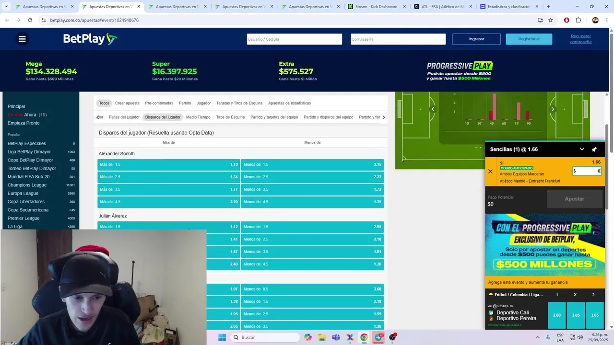Open the BetPlay hamburger menu
The height and width of the screenshot is (345, 614).
[x=22, y=39]
